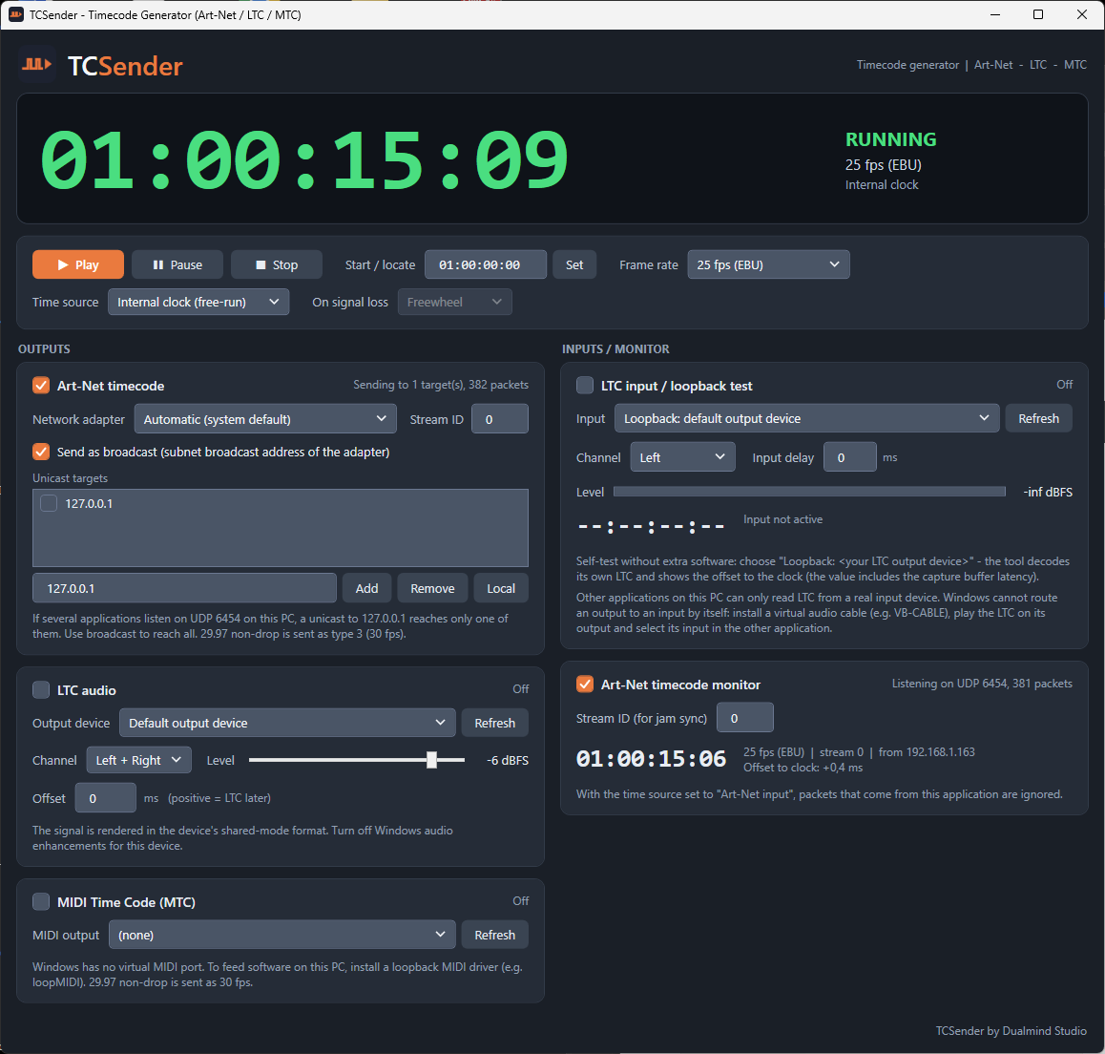
Task: Open the Time source dropdown
Action: coord(198,302)
